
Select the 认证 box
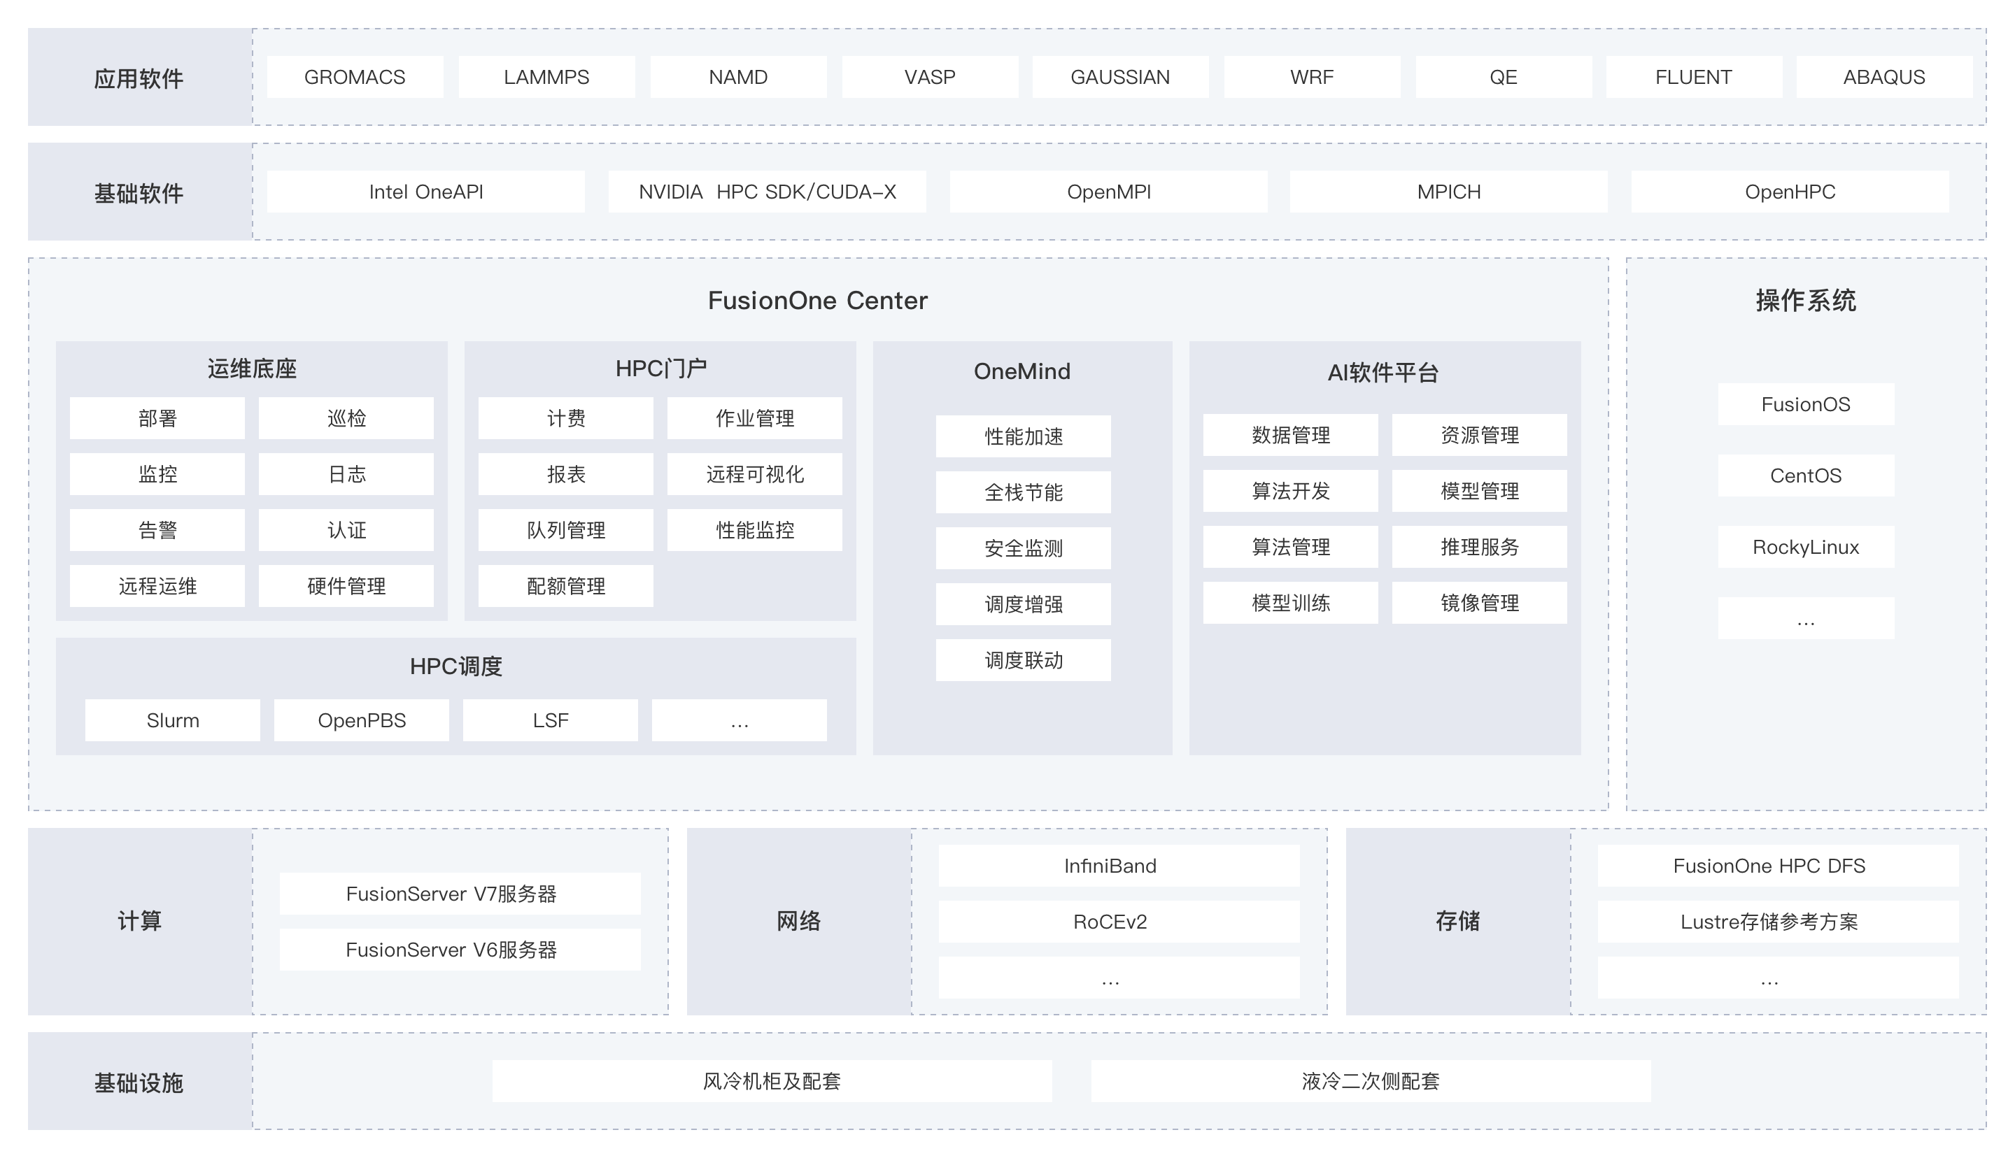point(346,529)
